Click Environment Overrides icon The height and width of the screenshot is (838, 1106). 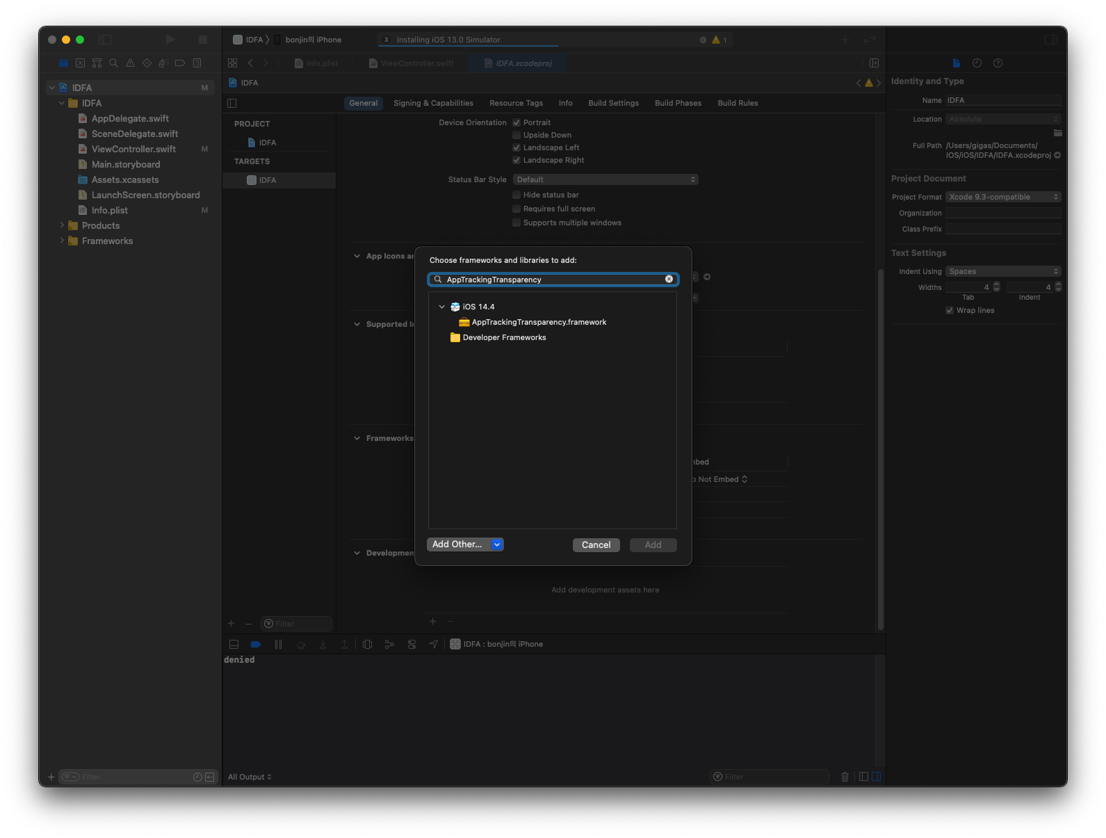coord(412,645)
